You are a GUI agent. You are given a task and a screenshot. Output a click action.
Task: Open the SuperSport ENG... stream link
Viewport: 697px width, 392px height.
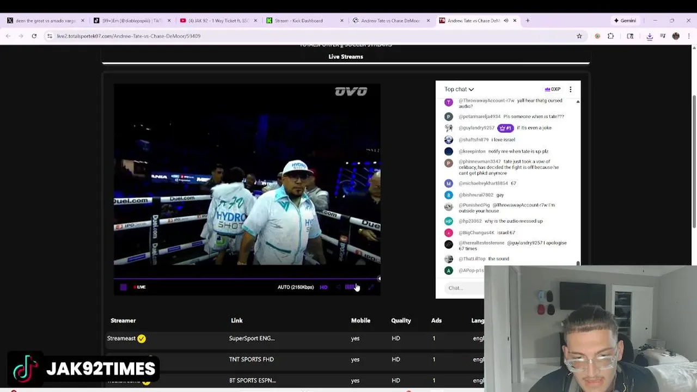(x=252, y=339)
